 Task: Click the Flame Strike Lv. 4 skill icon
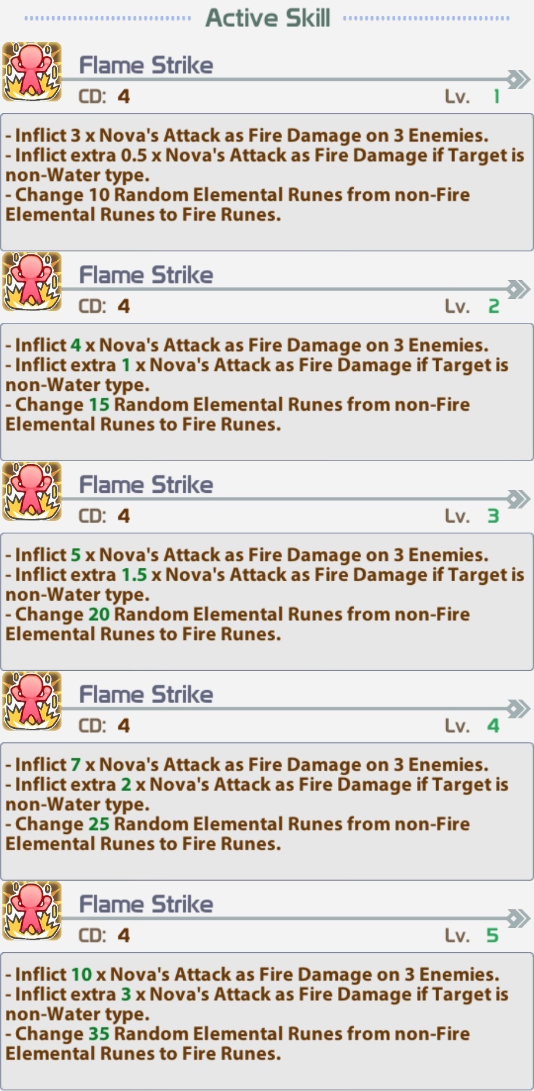pyautogui.click(x=32, y=702)
